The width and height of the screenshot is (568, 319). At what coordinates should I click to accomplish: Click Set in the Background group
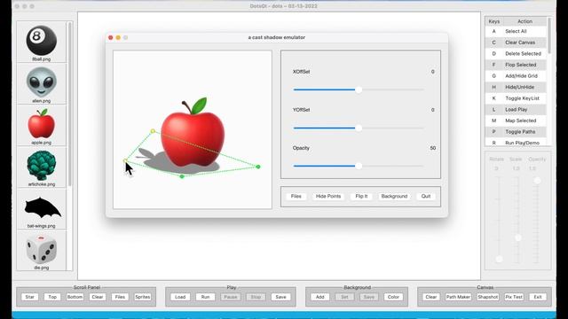click(344, 297)
